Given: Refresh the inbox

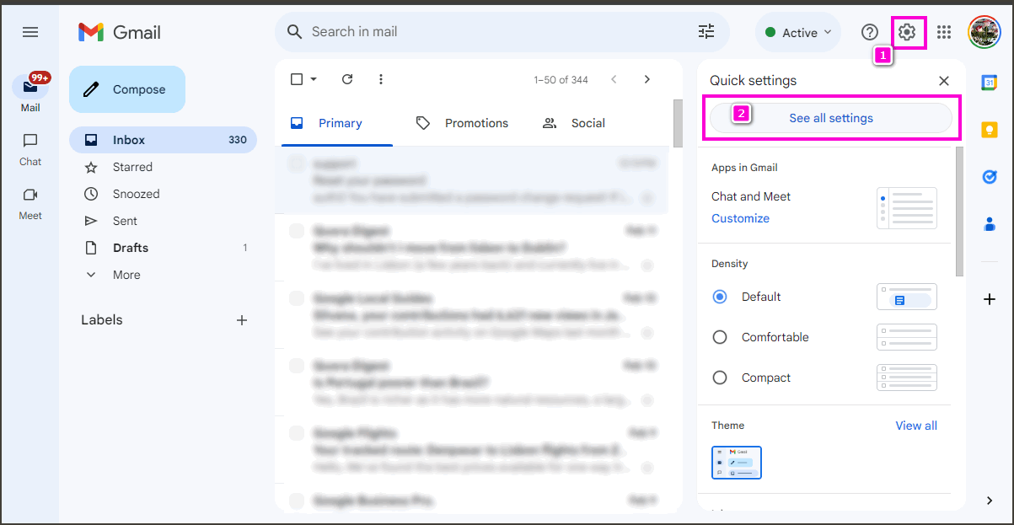Looking at the screenshot, I should 347,79.
